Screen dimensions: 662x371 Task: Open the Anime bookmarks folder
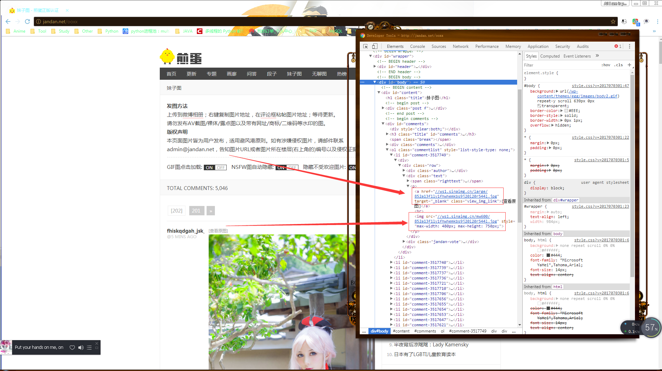(x=16, y=31)
